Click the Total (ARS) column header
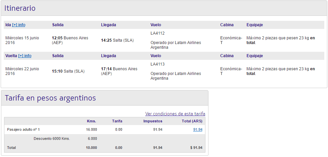This screenshot has height=157, width=328. coord(192,121)
